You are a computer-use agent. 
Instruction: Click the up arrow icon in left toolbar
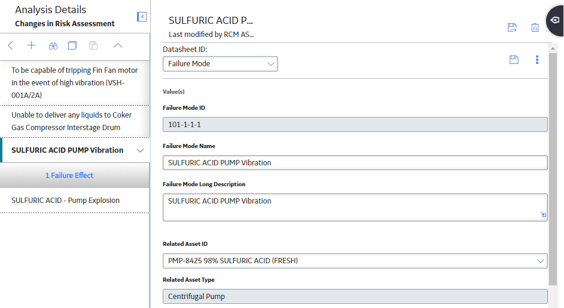[x=118, y=45]
